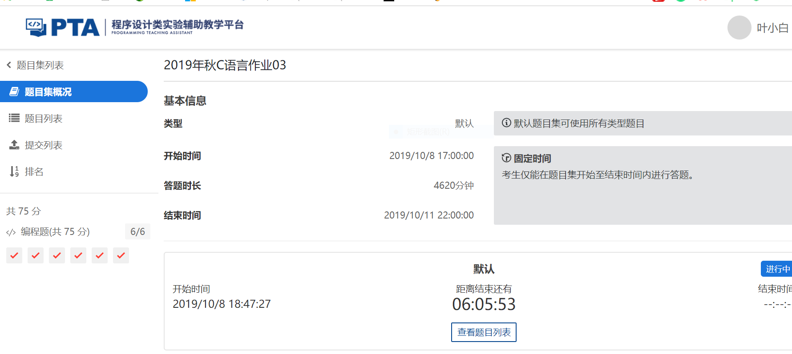This screenshot has height=354, width=792.
Task: Click the 进行中 status button
Action: click(777, 269)
